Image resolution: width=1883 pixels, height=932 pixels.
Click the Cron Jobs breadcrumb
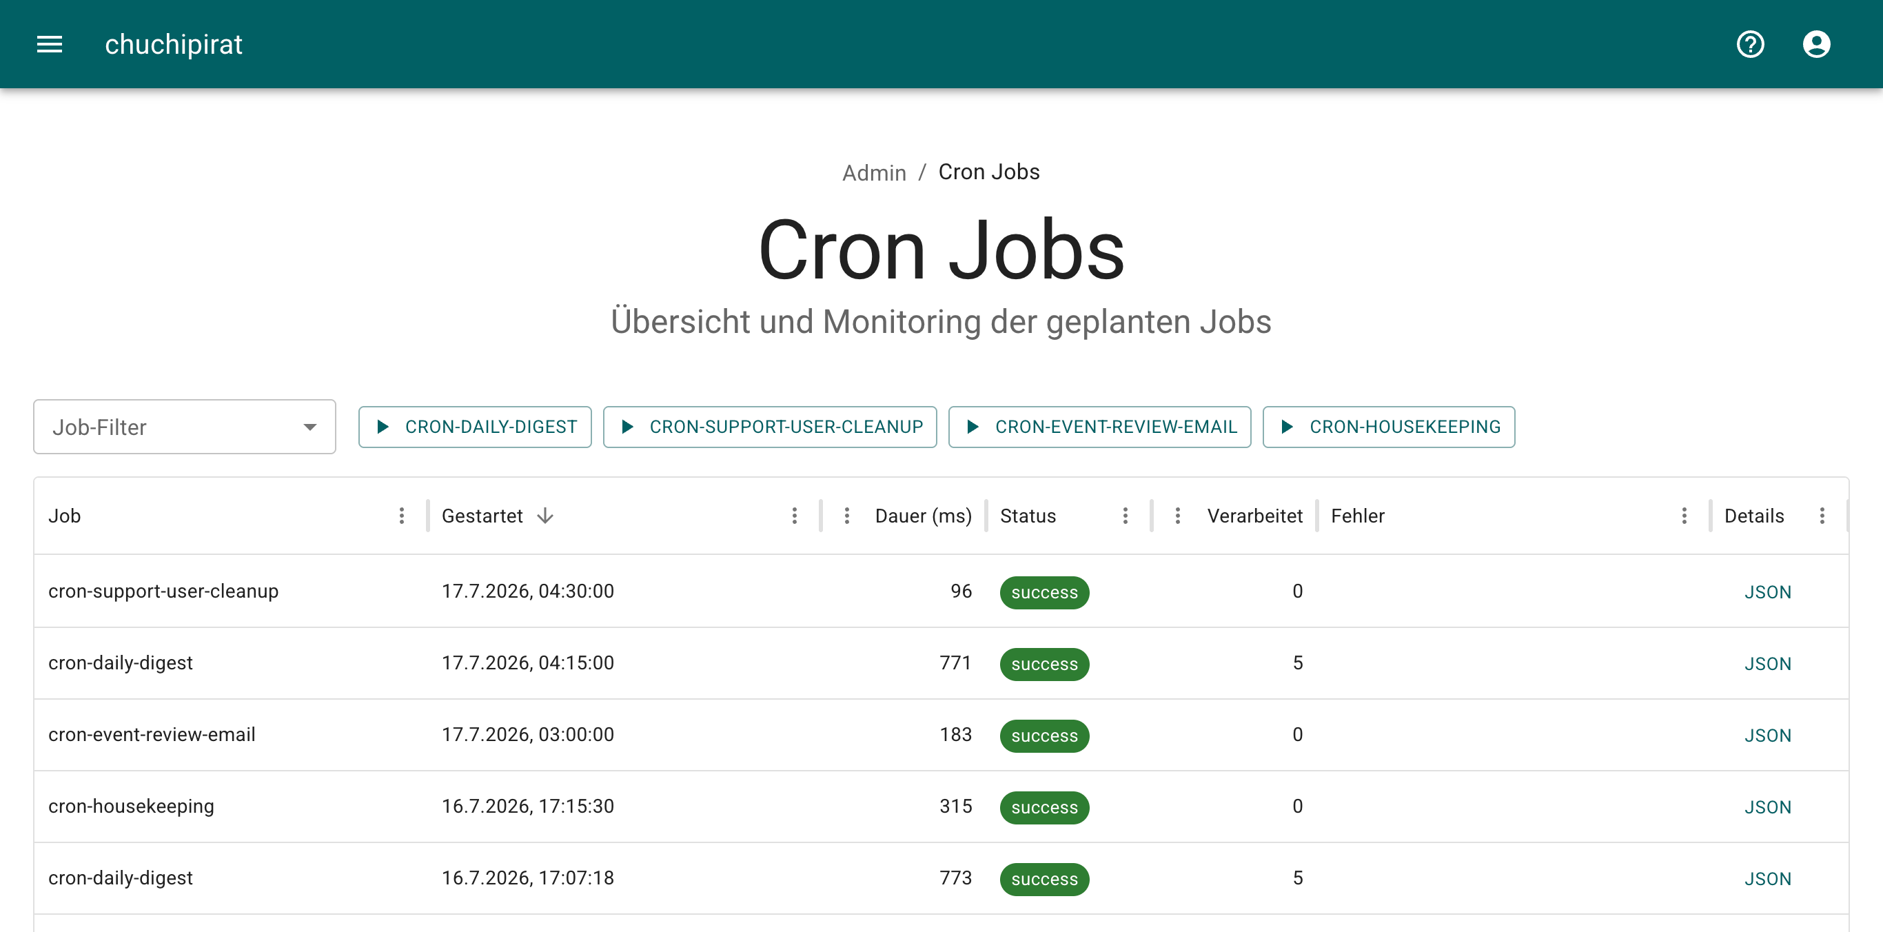[989, 172]
